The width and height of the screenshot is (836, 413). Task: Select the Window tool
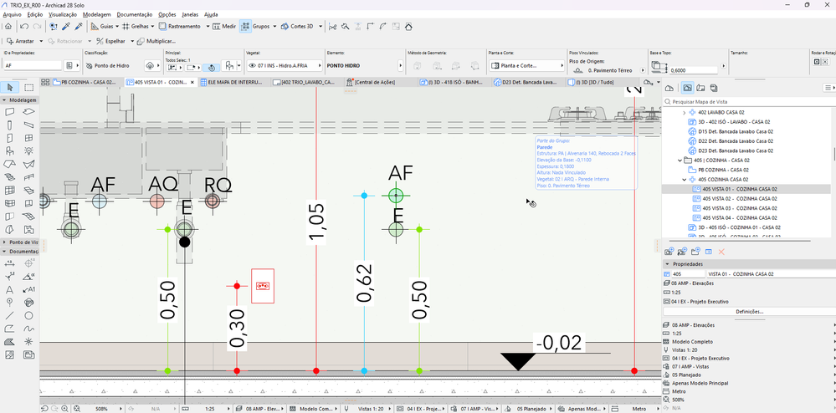[29, 138]
